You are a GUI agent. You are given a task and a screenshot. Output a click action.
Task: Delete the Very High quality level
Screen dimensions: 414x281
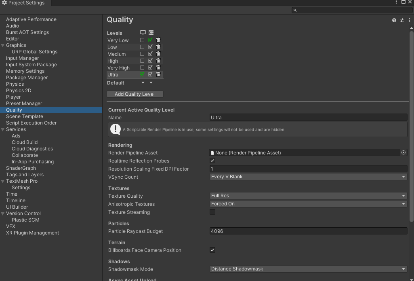pos(158,67)
